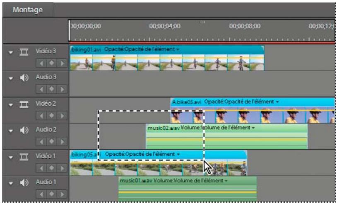The height and width of the screenshot is (203, 337).
Task: Go to previous keyframe on Audio 3
Action: (x=41, y=89)
